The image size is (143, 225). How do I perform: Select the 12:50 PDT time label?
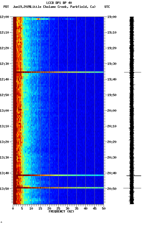click(x=4, y=95)
